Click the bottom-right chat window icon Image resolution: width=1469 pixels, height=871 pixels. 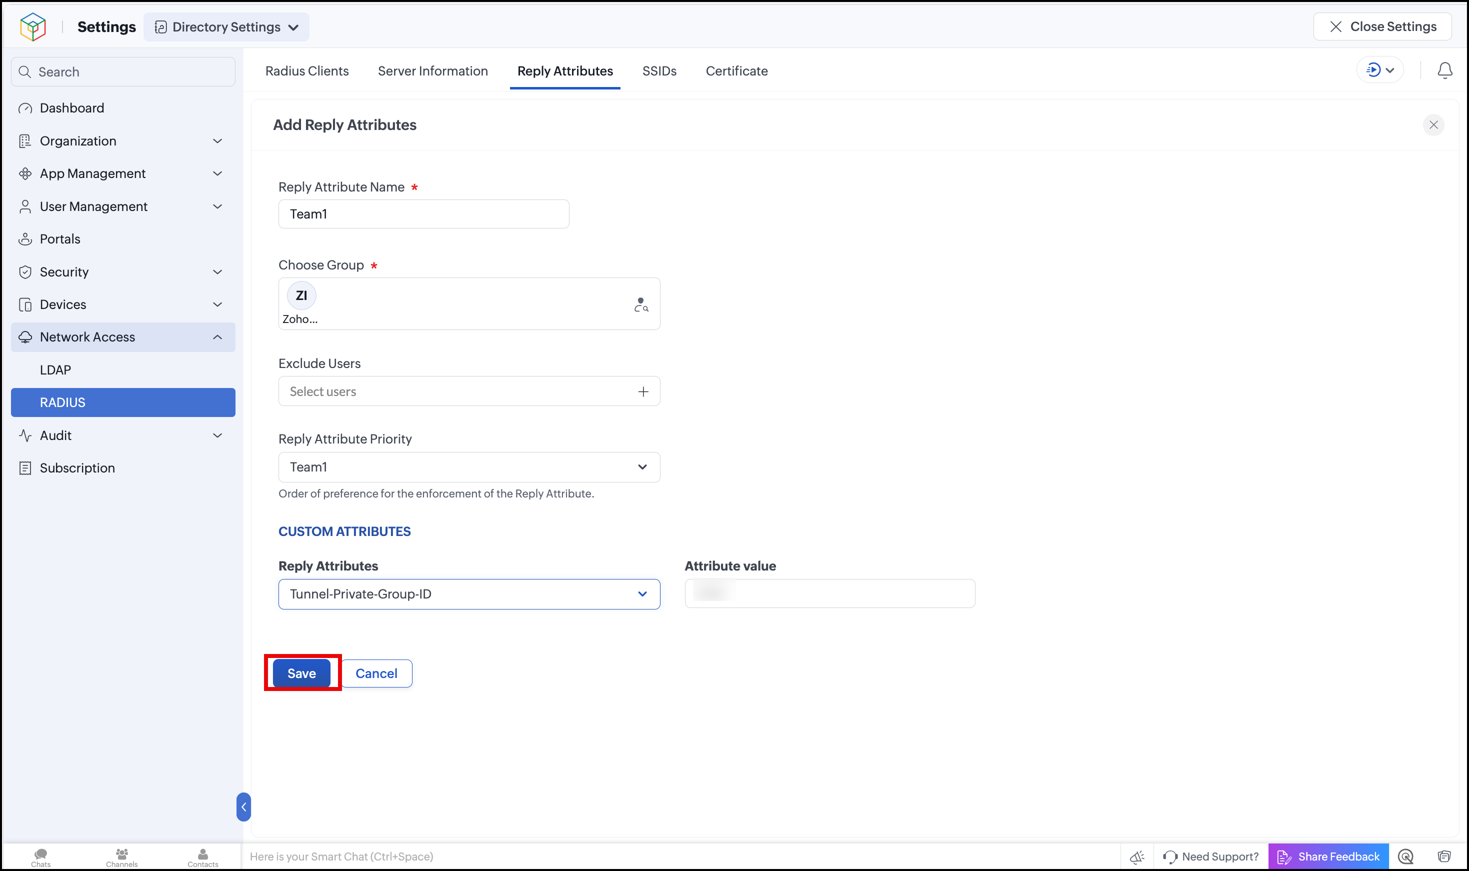tap(1444, 857)
